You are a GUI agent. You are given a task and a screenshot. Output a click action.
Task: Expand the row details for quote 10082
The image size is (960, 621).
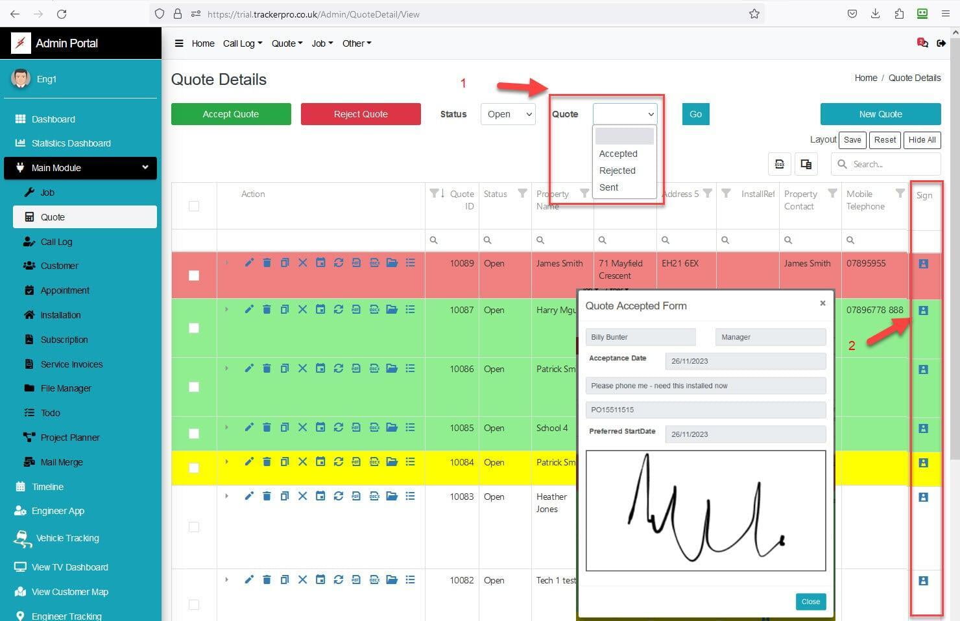(226, 580)
